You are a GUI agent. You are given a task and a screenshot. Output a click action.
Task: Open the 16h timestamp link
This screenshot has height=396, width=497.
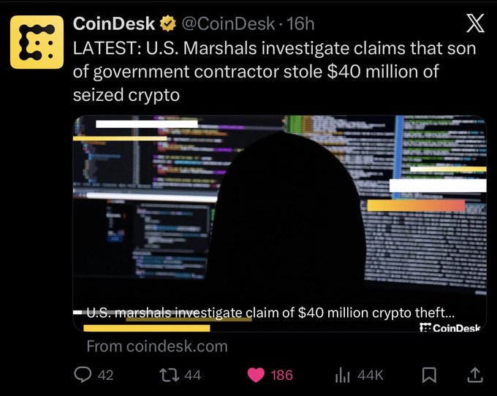[x=300, y=24]
